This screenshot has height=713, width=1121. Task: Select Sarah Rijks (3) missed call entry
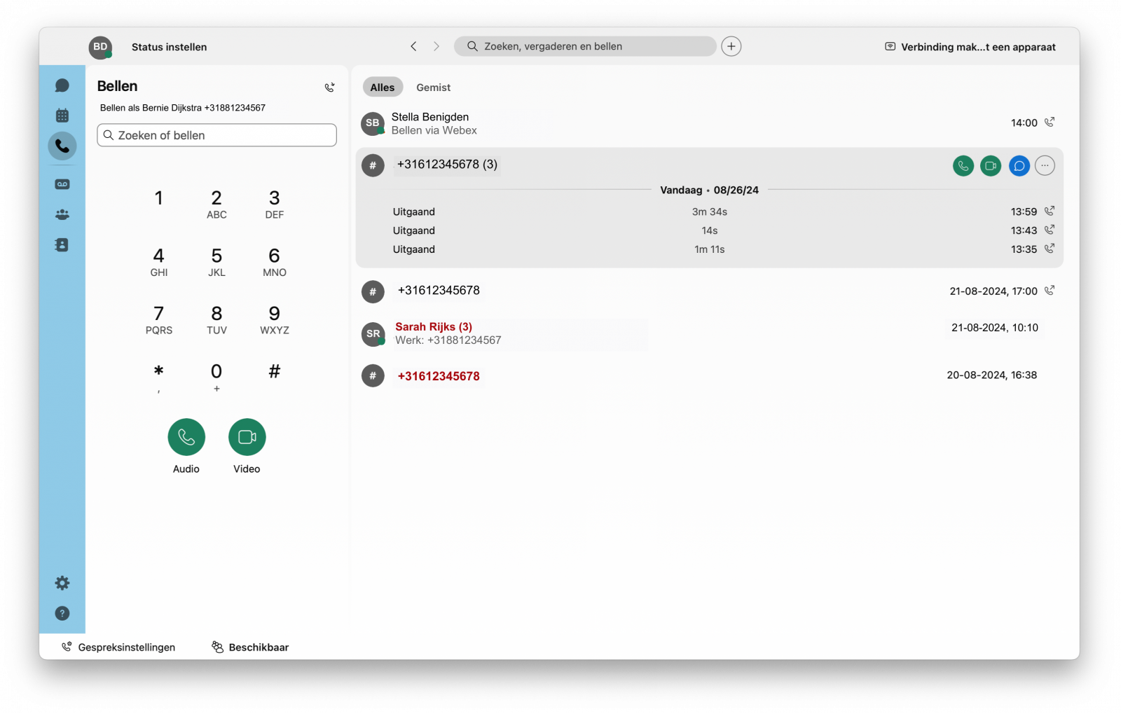pos(709,333)
